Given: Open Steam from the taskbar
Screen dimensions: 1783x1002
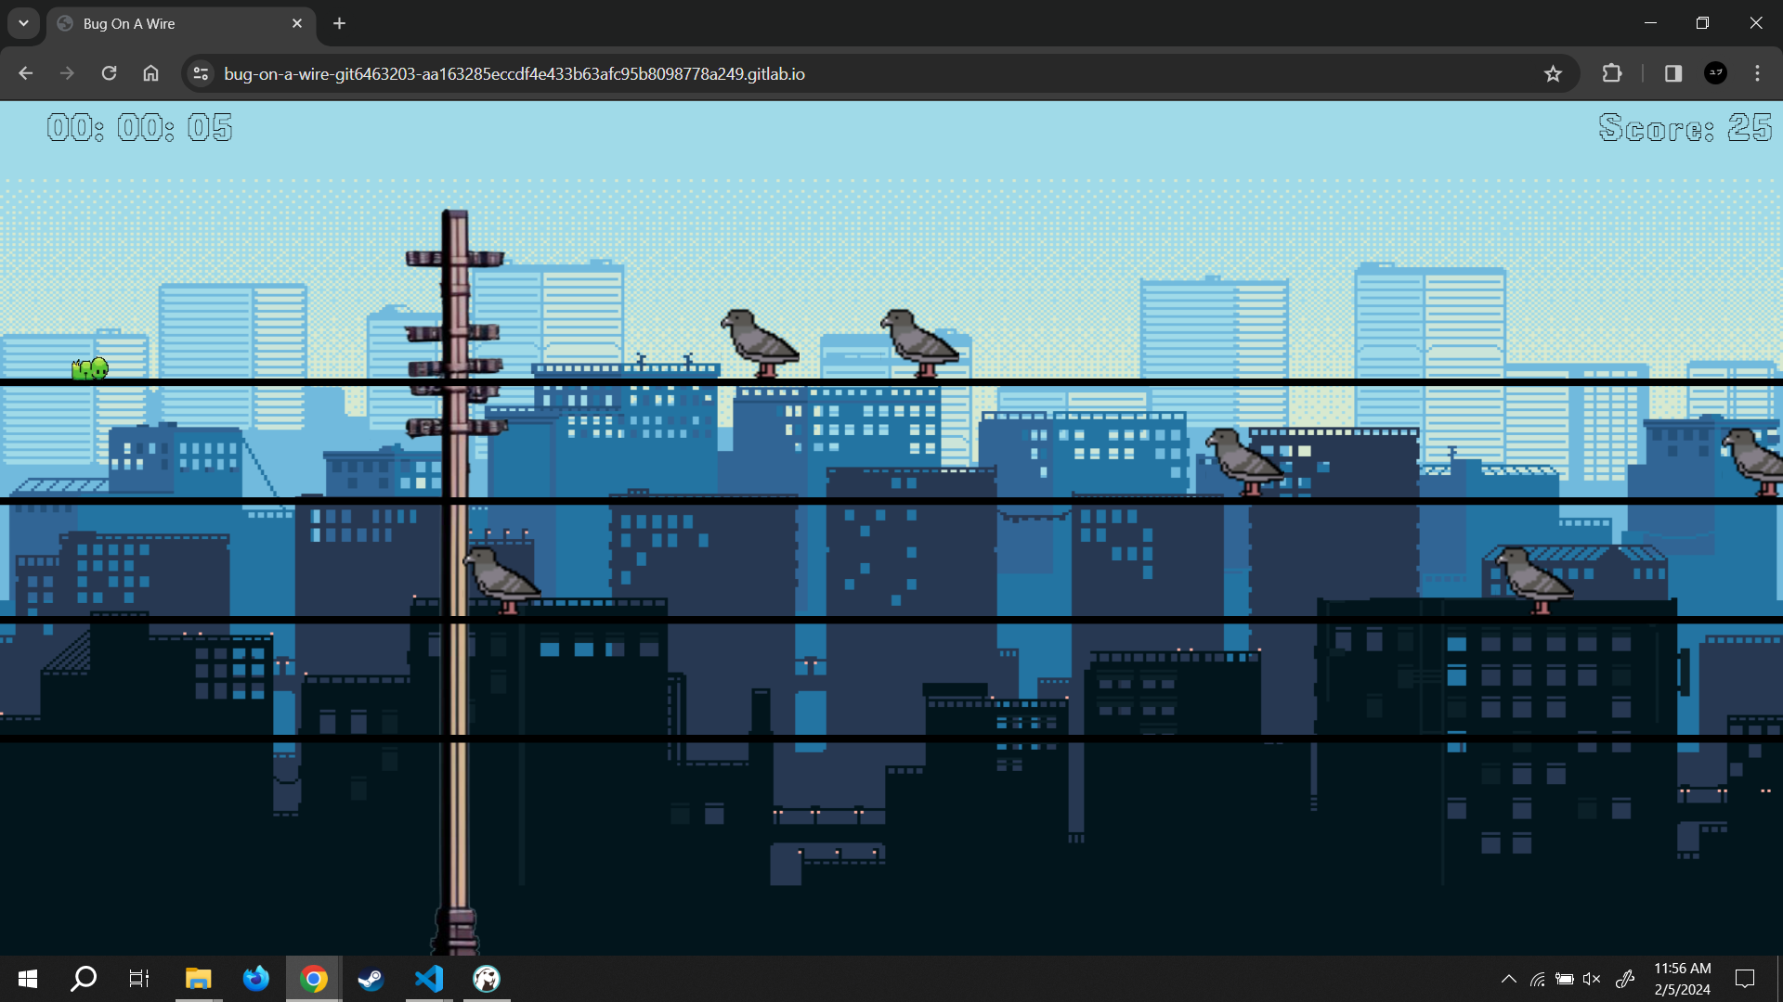Looking at the screenshot, I should (371, 979).
